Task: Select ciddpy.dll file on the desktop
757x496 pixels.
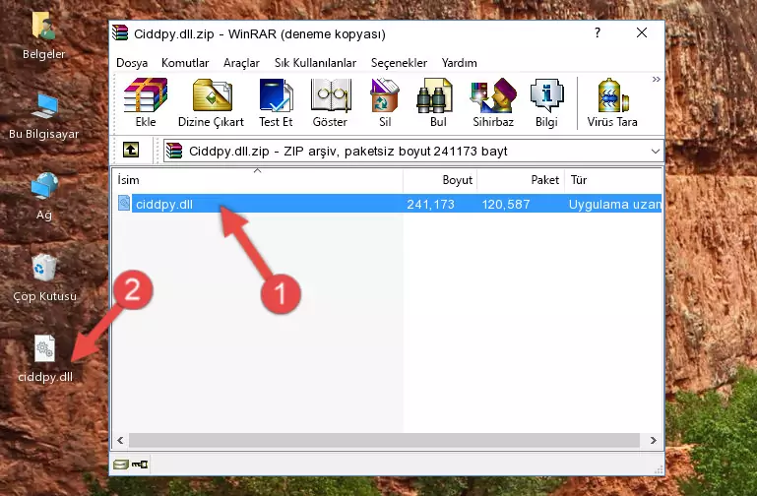Action: coord(45,359)
